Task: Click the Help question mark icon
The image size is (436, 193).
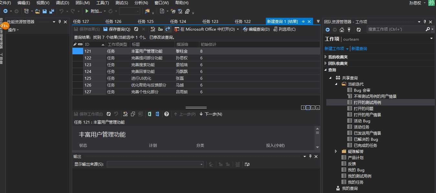Action: (x=167, y=114)
